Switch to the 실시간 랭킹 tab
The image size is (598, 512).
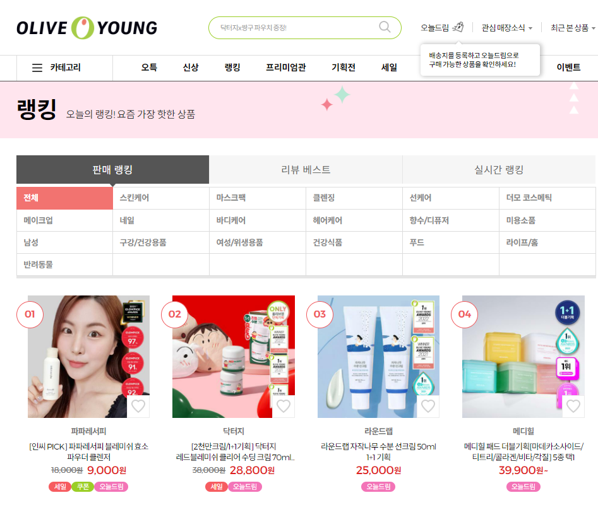pos(499,170)
